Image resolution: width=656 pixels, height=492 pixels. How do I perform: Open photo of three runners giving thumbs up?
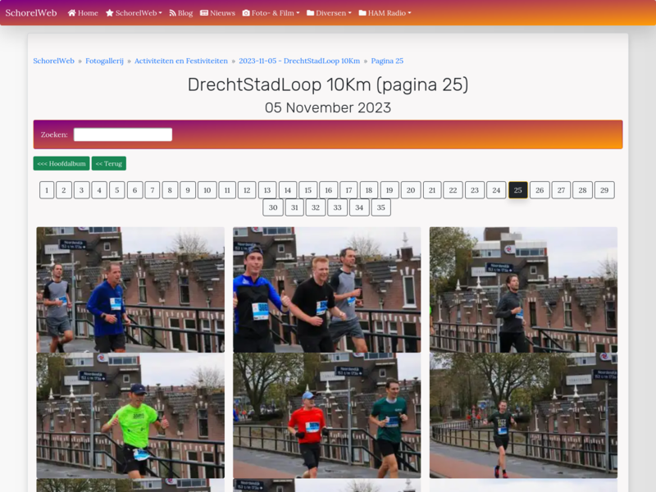tap(326, 289)
